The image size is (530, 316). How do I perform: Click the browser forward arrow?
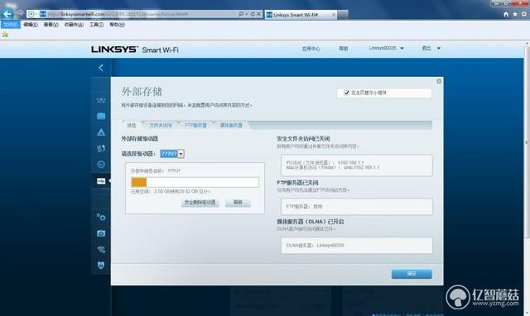pyautogui.click(x=20, y=13)
